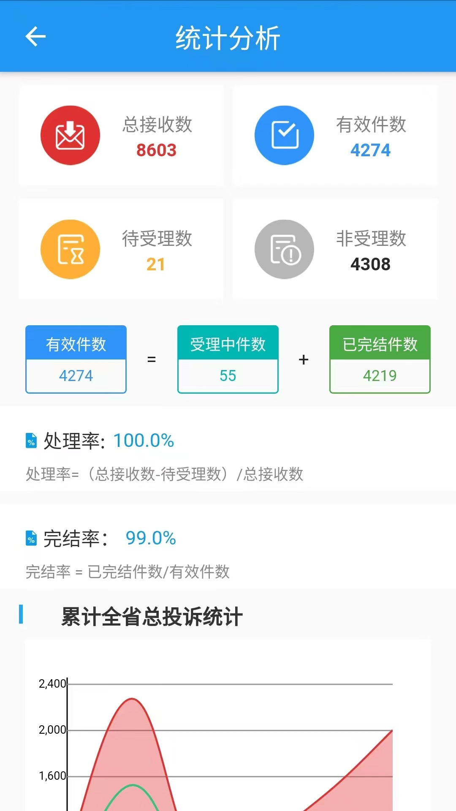Tap the 累计全省总投诉统计 chart heading

coord(152,616)
